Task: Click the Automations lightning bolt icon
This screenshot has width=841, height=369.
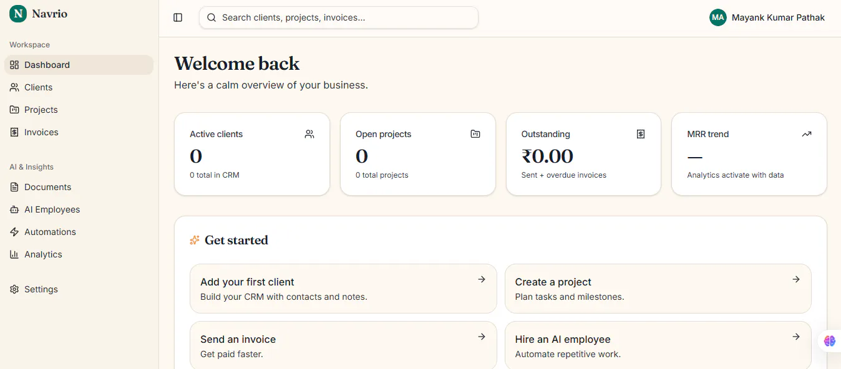Action: click(14, 232)
